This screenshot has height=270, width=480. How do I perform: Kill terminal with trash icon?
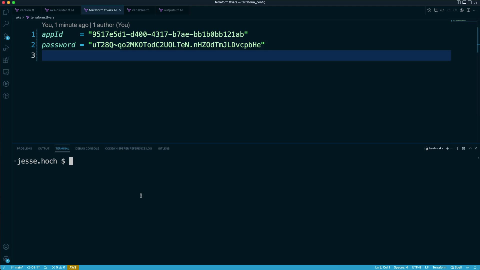coord(463,148)
